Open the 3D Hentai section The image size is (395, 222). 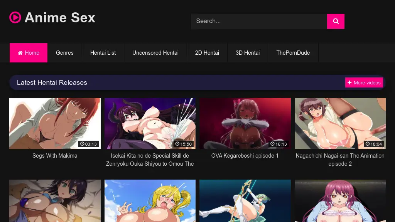click(x=248, y=53)
